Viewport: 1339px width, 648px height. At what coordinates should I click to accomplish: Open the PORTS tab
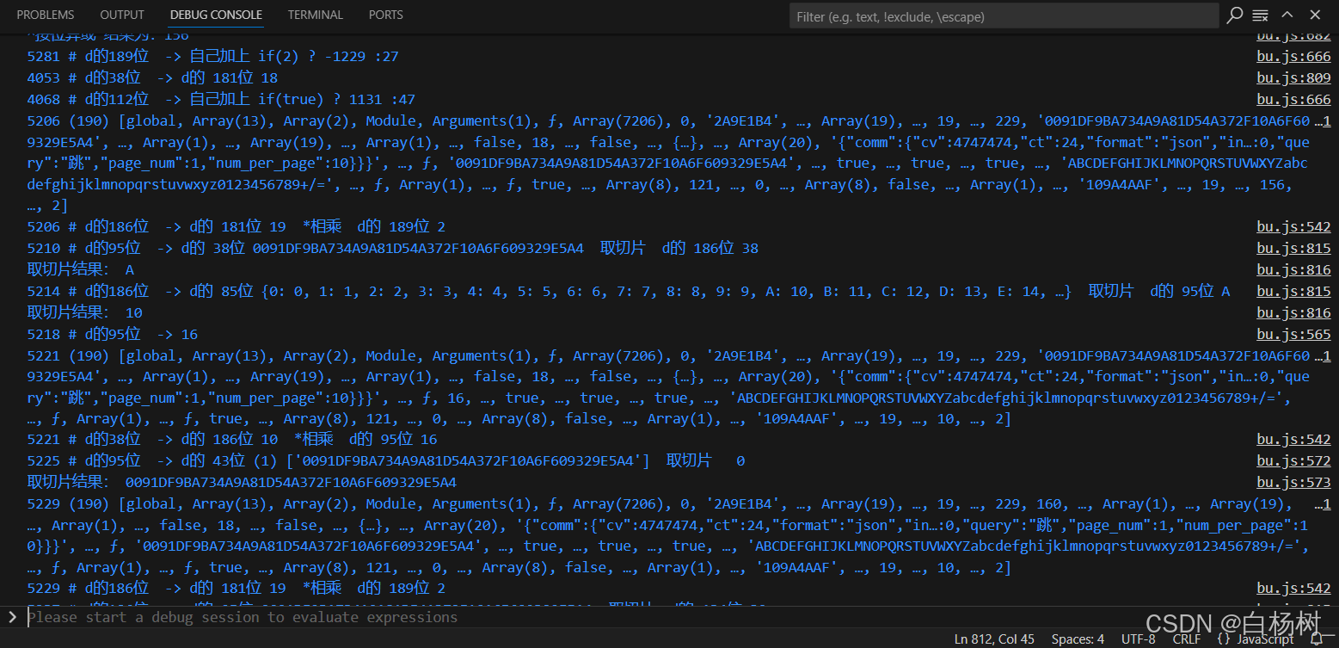click(x=385, y=15)
